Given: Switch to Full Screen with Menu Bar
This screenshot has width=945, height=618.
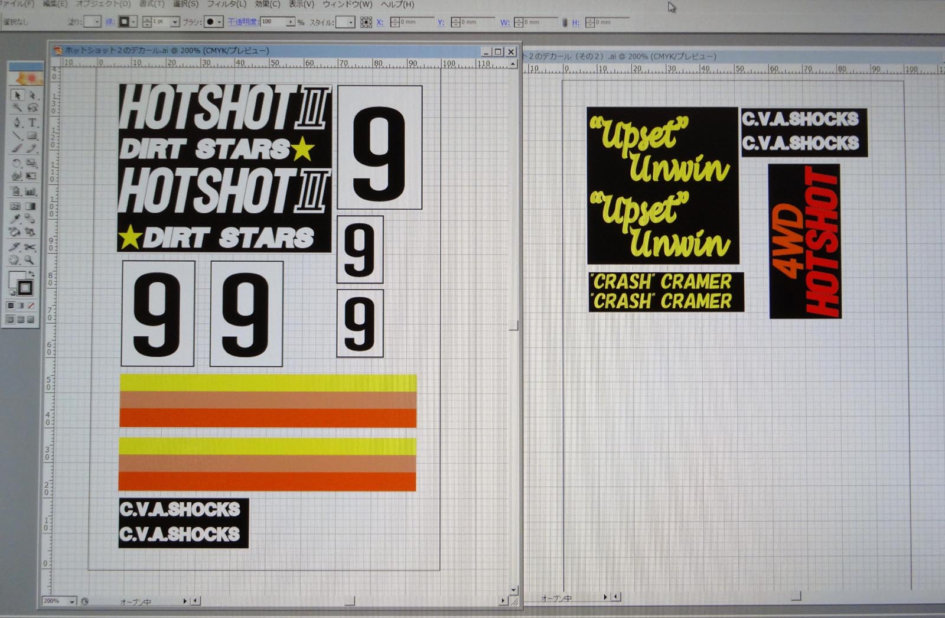Looking at the screenshot, I should [21, 320].
